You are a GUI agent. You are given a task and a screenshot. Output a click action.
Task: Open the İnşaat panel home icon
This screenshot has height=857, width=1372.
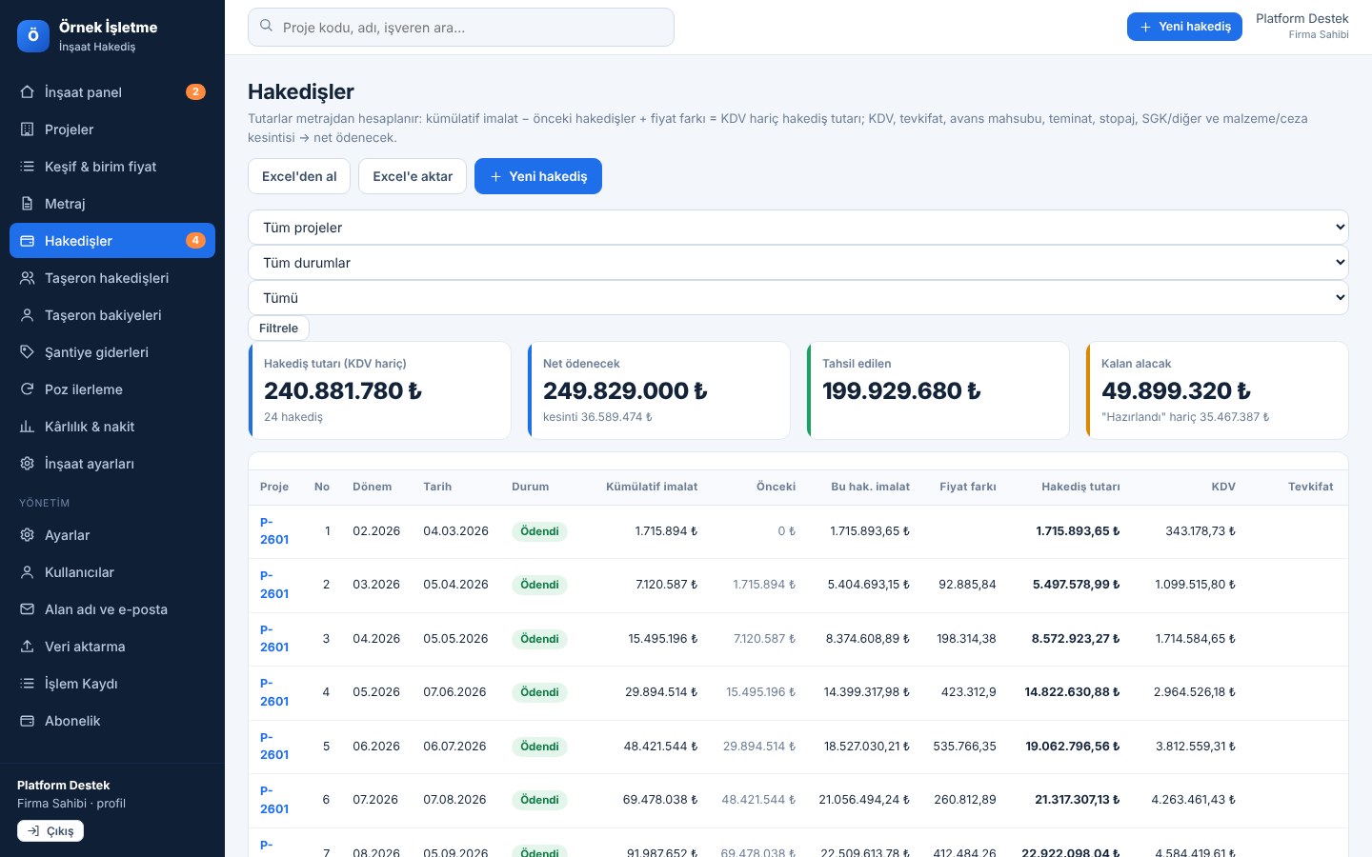(x=27, y=92)
